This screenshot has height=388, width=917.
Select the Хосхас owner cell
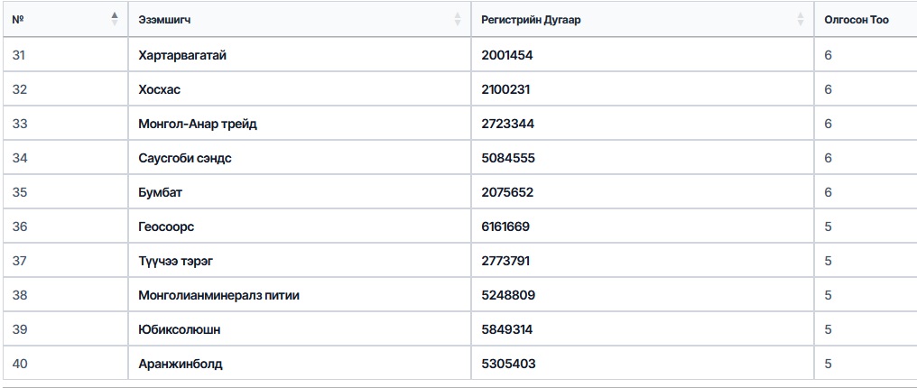point(300,89)
